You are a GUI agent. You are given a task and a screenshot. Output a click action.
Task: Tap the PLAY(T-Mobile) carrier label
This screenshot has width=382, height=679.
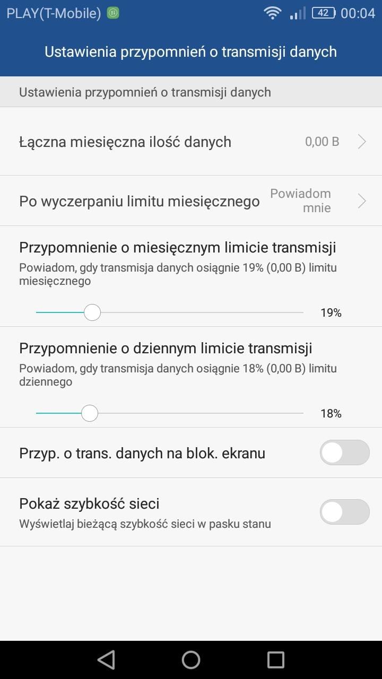click(x=54, y=13)
